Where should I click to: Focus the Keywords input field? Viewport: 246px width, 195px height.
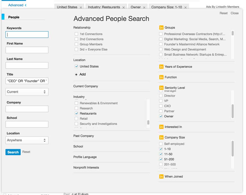pos(27,34)
